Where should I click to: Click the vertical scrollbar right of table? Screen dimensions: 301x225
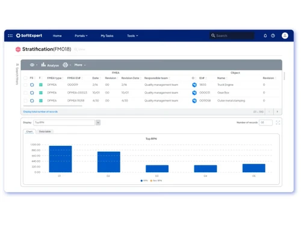coord(284,76)
